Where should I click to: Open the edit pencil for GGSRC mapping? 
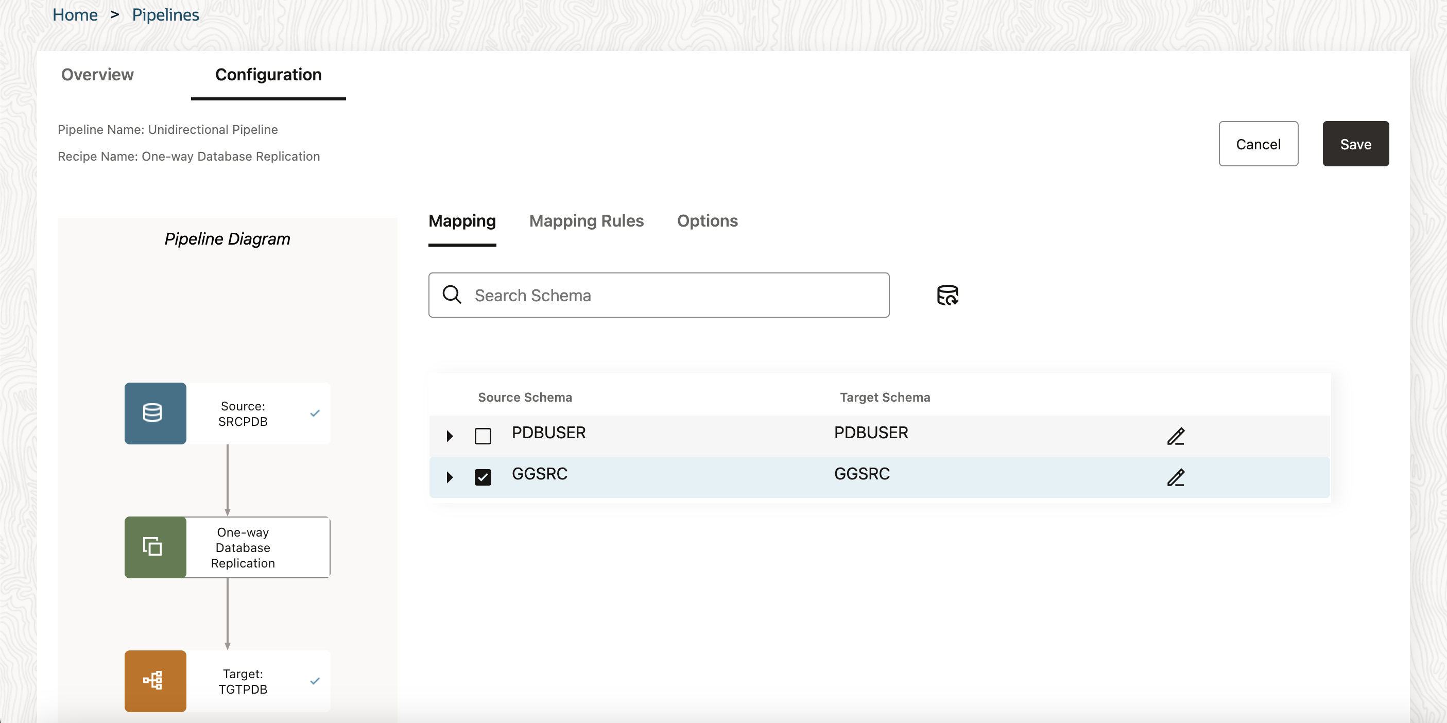pos(1176,478)
